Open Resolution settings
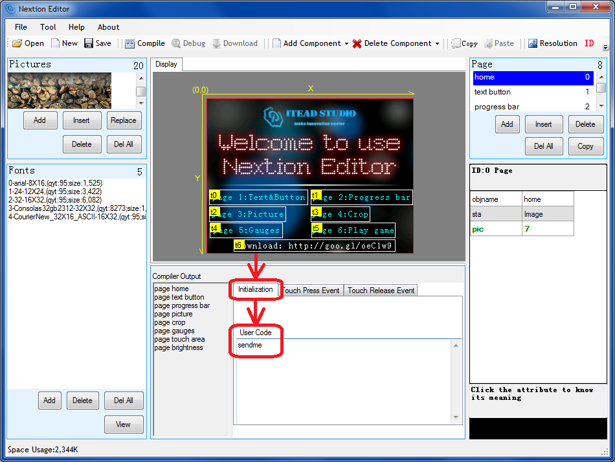This screenshot has height=462, width=615. click(553, 43)
